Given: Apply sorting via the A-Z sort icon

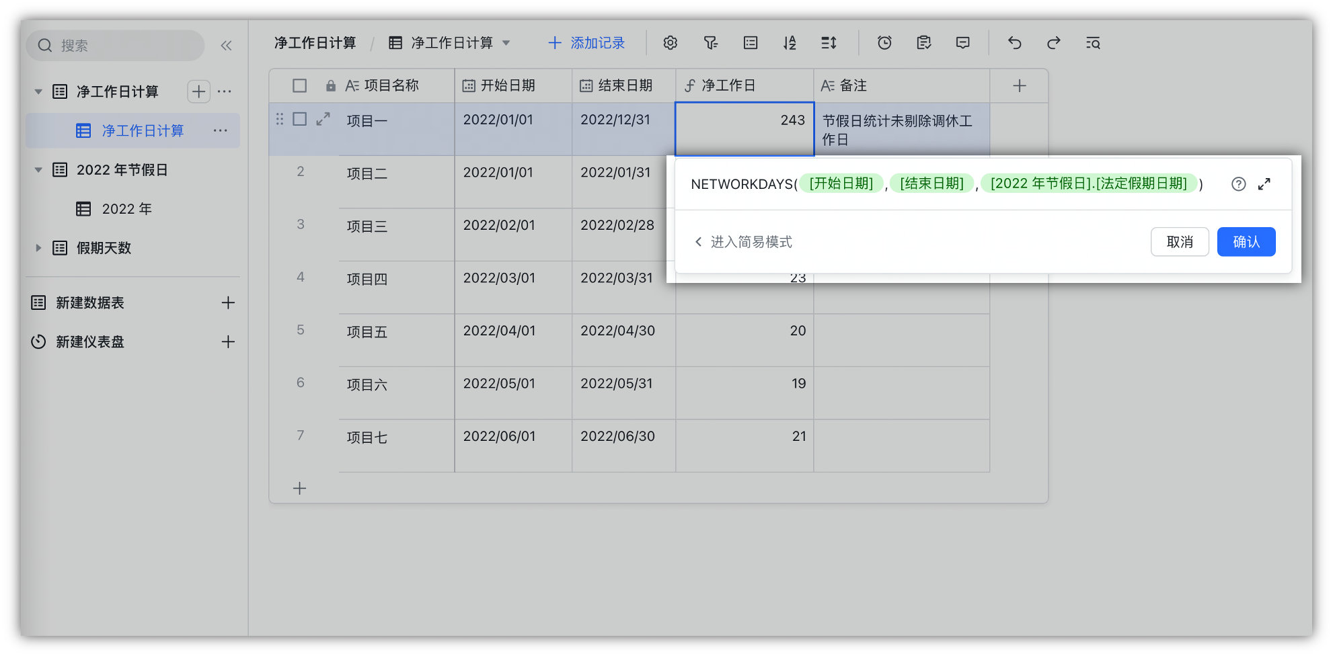Looking at the screenshot, I should [x=789, y=42].
